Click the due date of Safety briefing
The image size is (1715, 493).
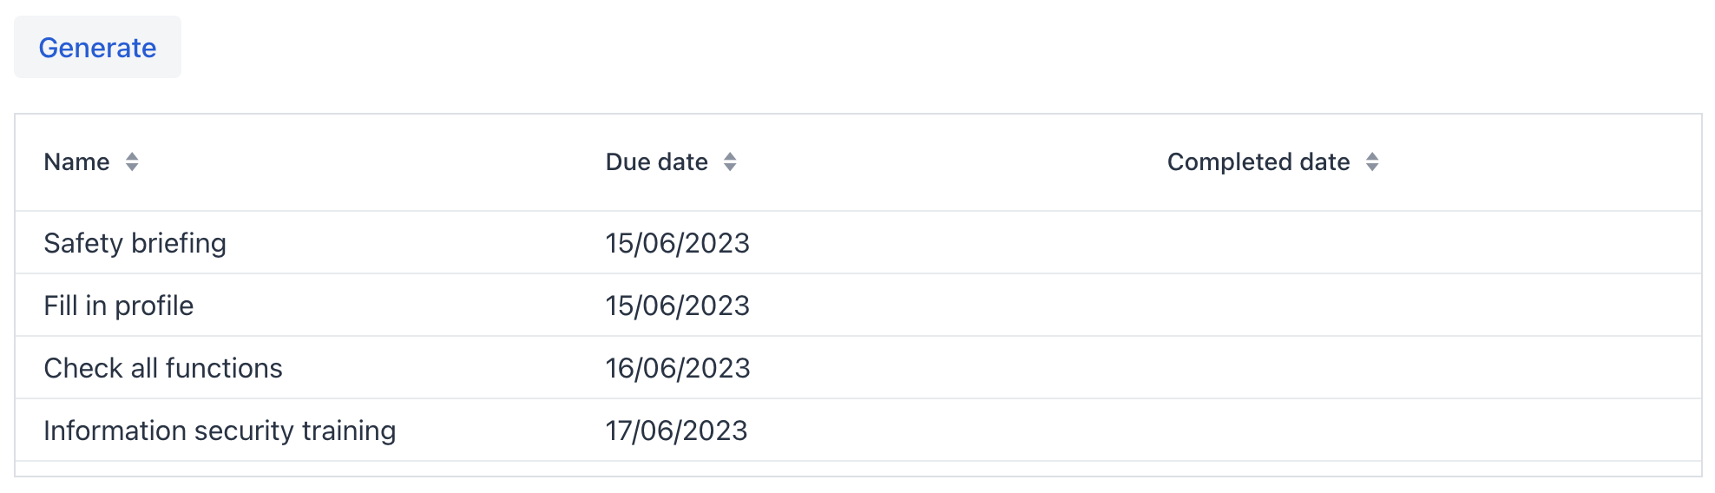(x=677, y=243)
